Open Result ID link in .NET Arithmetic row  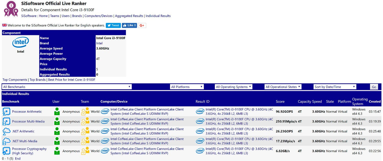click(x=240, y=131)
